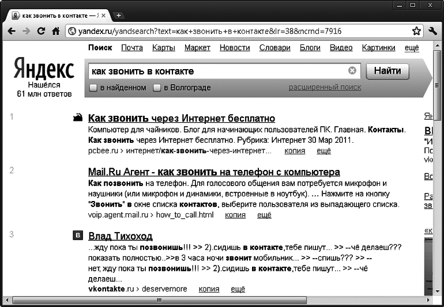This screenshot has height=307, width=444.
Task: Click VKontakte favicon beside Влад Тихоход
Action: (78, 235)
